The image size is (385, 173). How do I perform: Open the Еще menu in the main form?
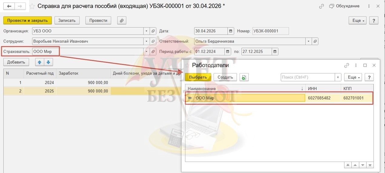358,21
